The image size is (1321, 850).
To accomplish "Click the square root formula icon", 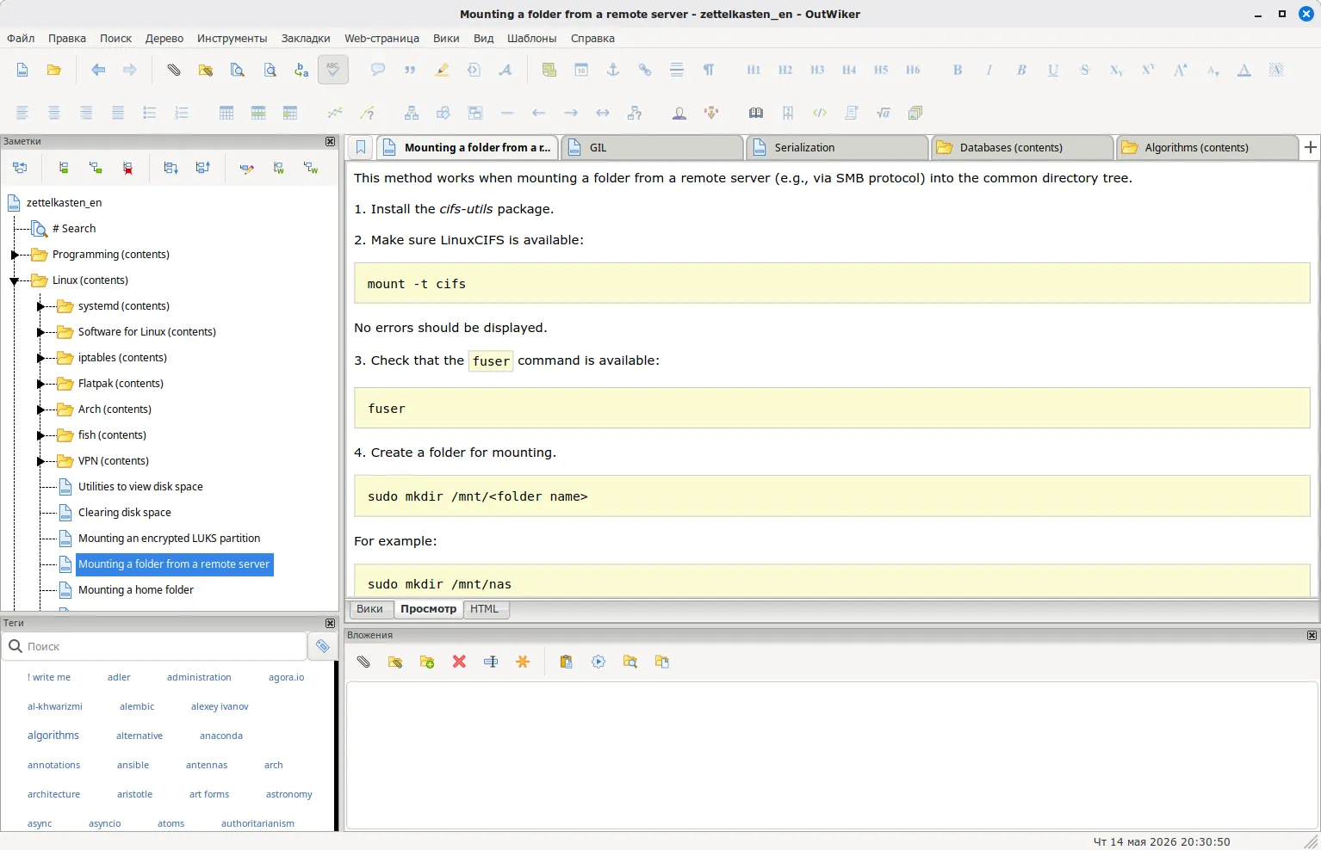I will click(884, 113).
